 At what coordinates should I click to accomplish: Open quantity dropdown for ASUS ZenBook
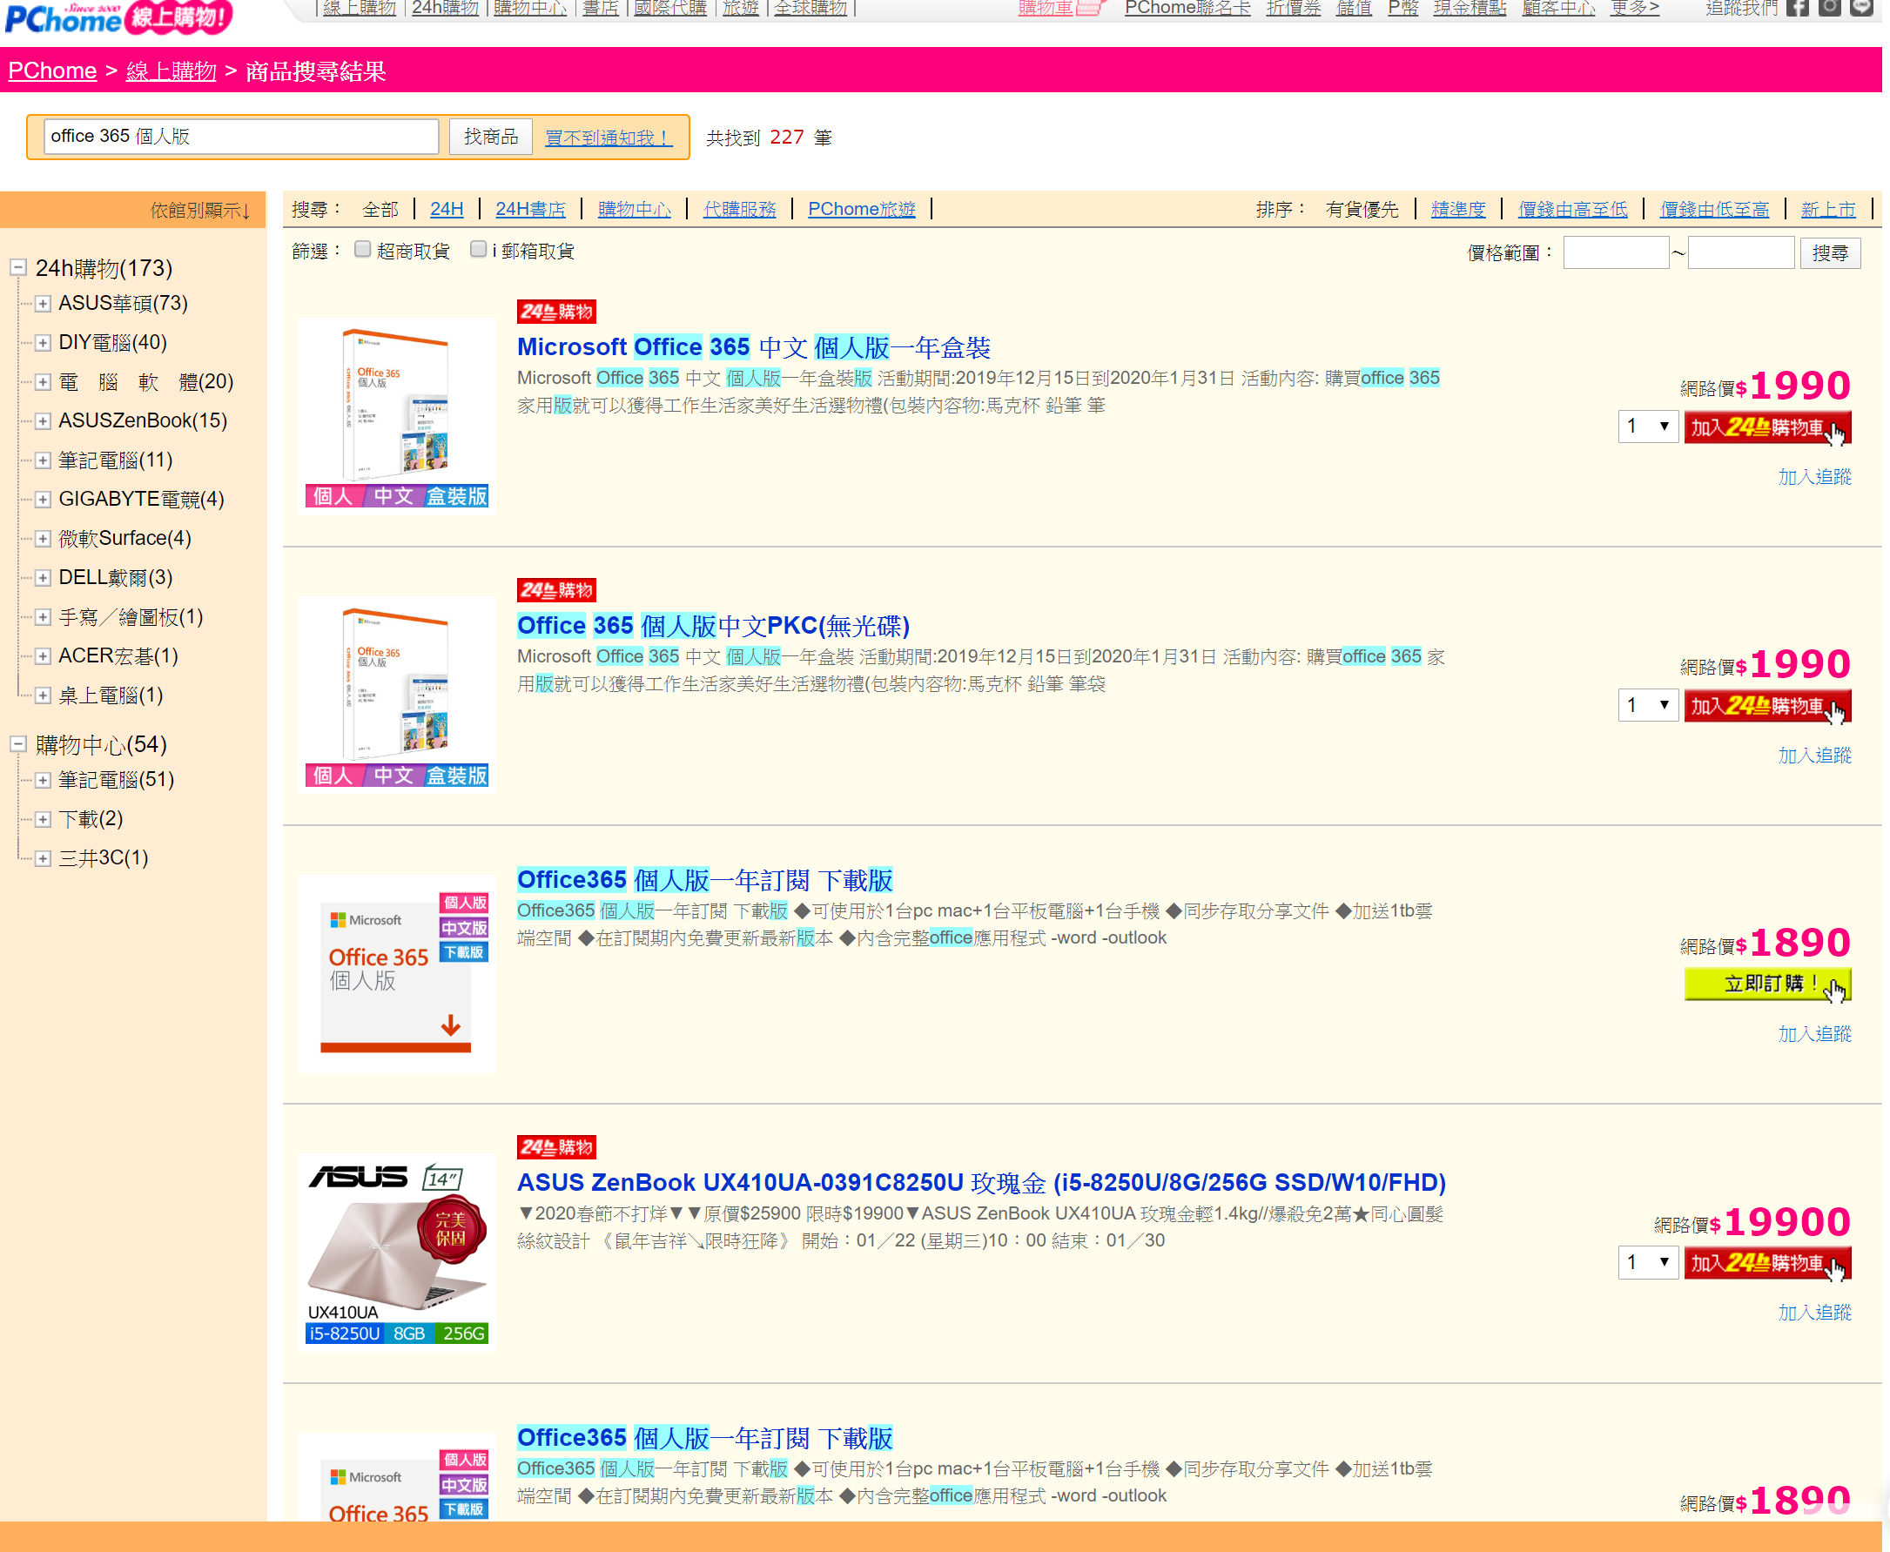pyautogui.click(x=1648, y=1263)
